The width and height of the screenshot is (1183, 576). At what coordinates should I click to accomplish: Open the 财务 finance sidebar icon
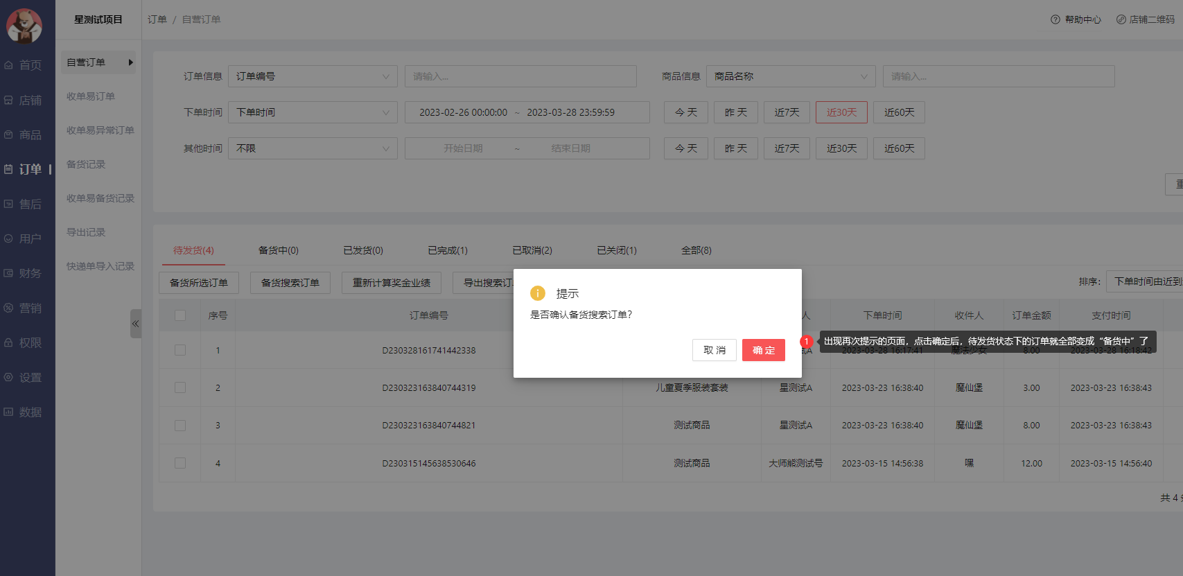pos(9,274)
